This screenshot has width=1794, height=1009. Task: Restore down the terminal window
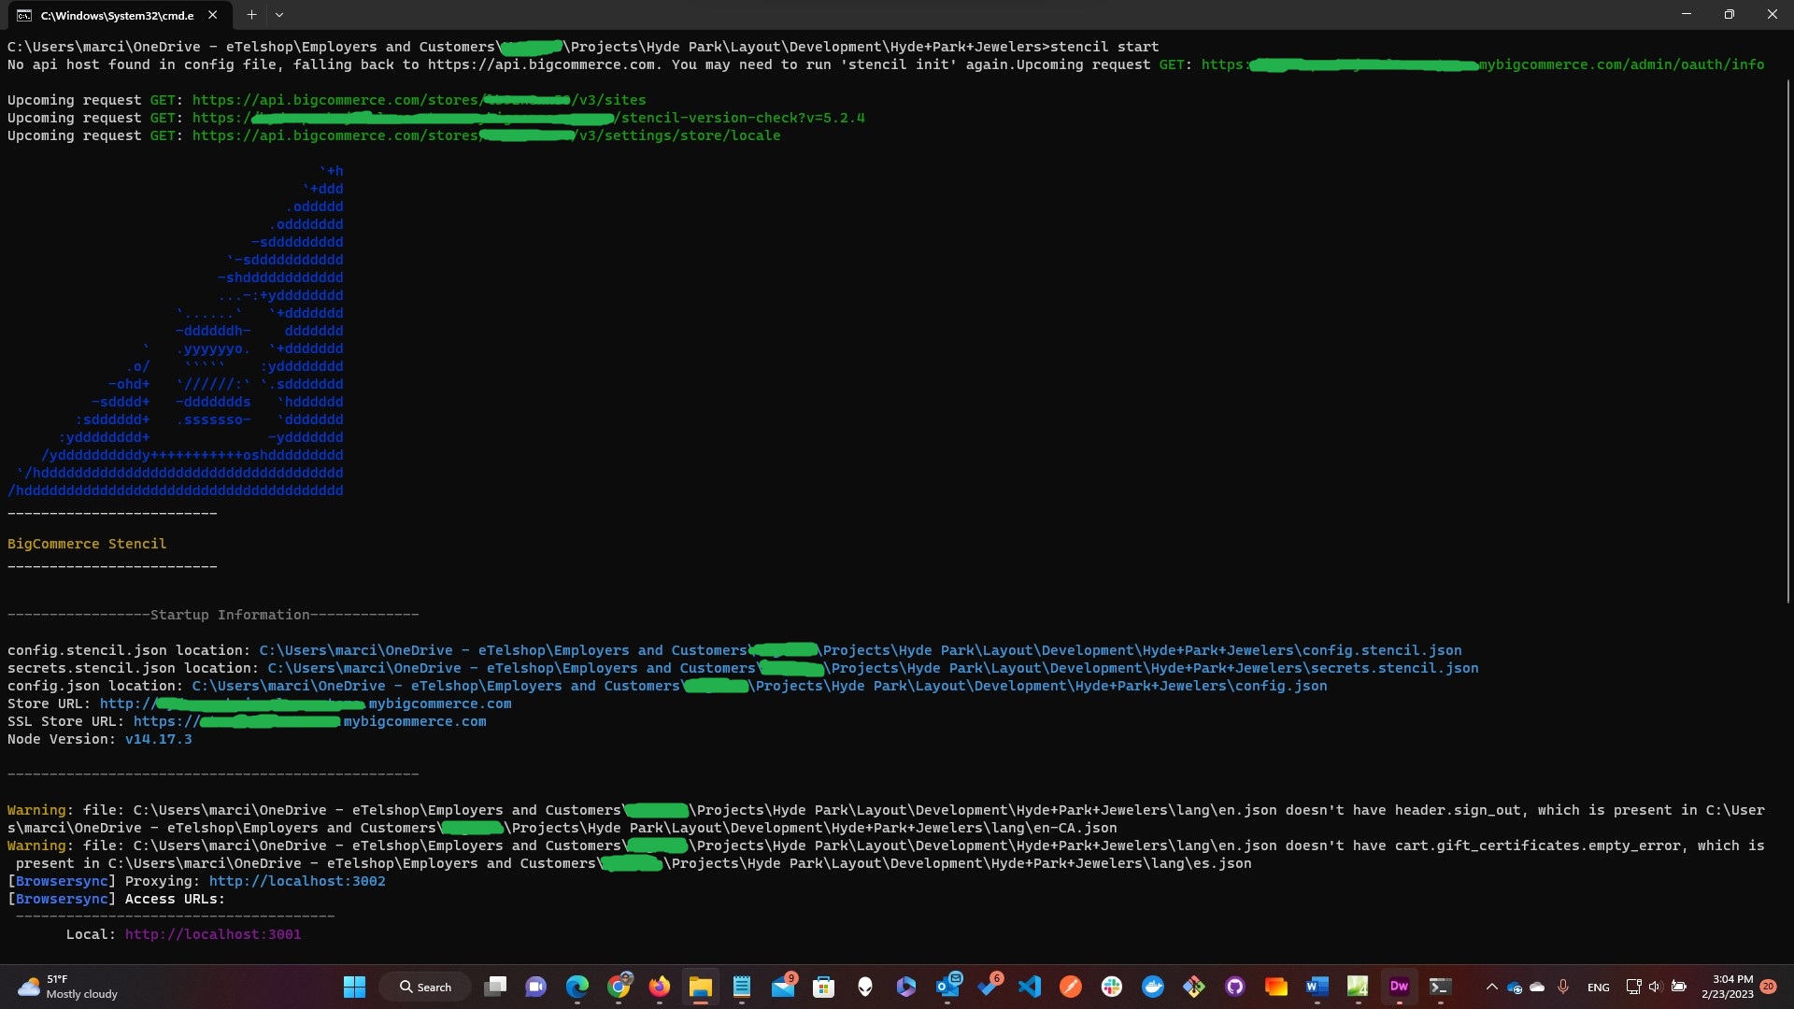click(x=1730, y=15)
